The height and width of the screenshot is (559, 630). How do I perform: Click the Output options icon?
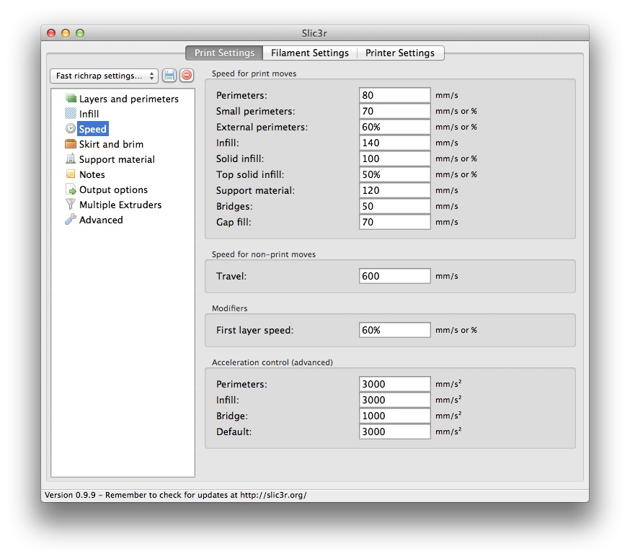[71, 189]
